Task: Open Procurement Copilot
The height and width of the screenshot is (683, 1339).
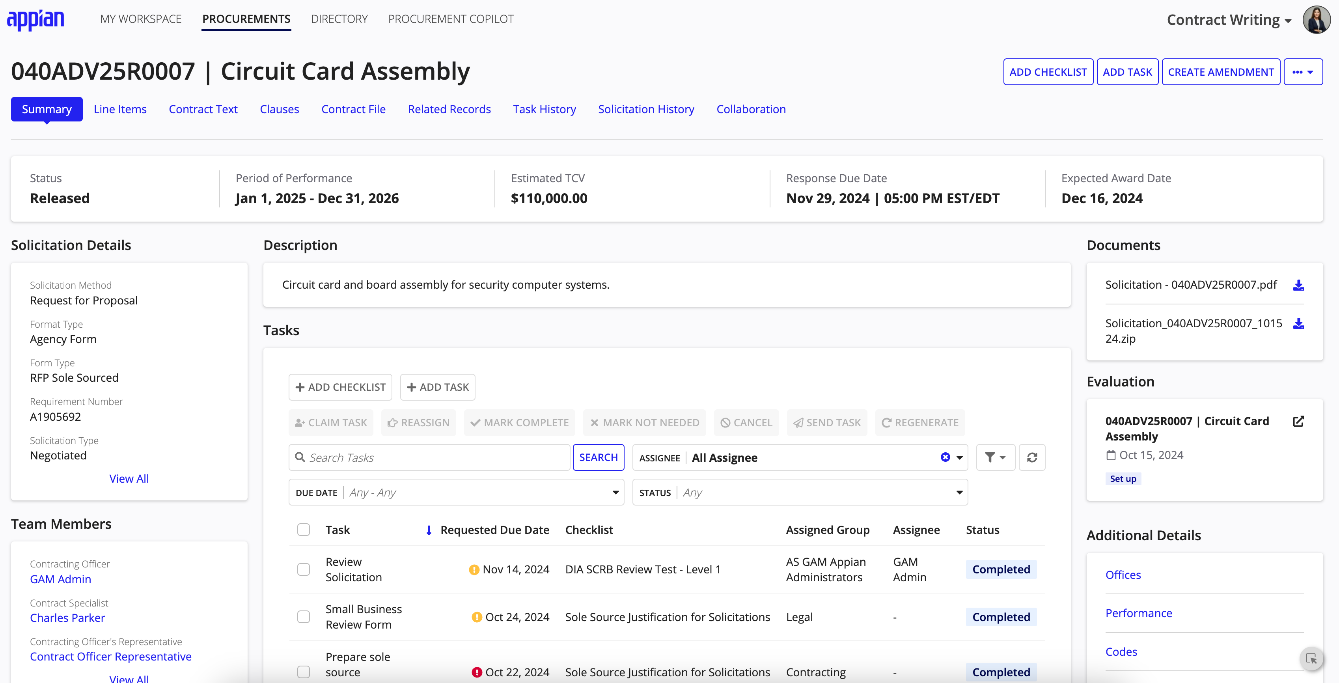Action: click(x=450, y=19)
